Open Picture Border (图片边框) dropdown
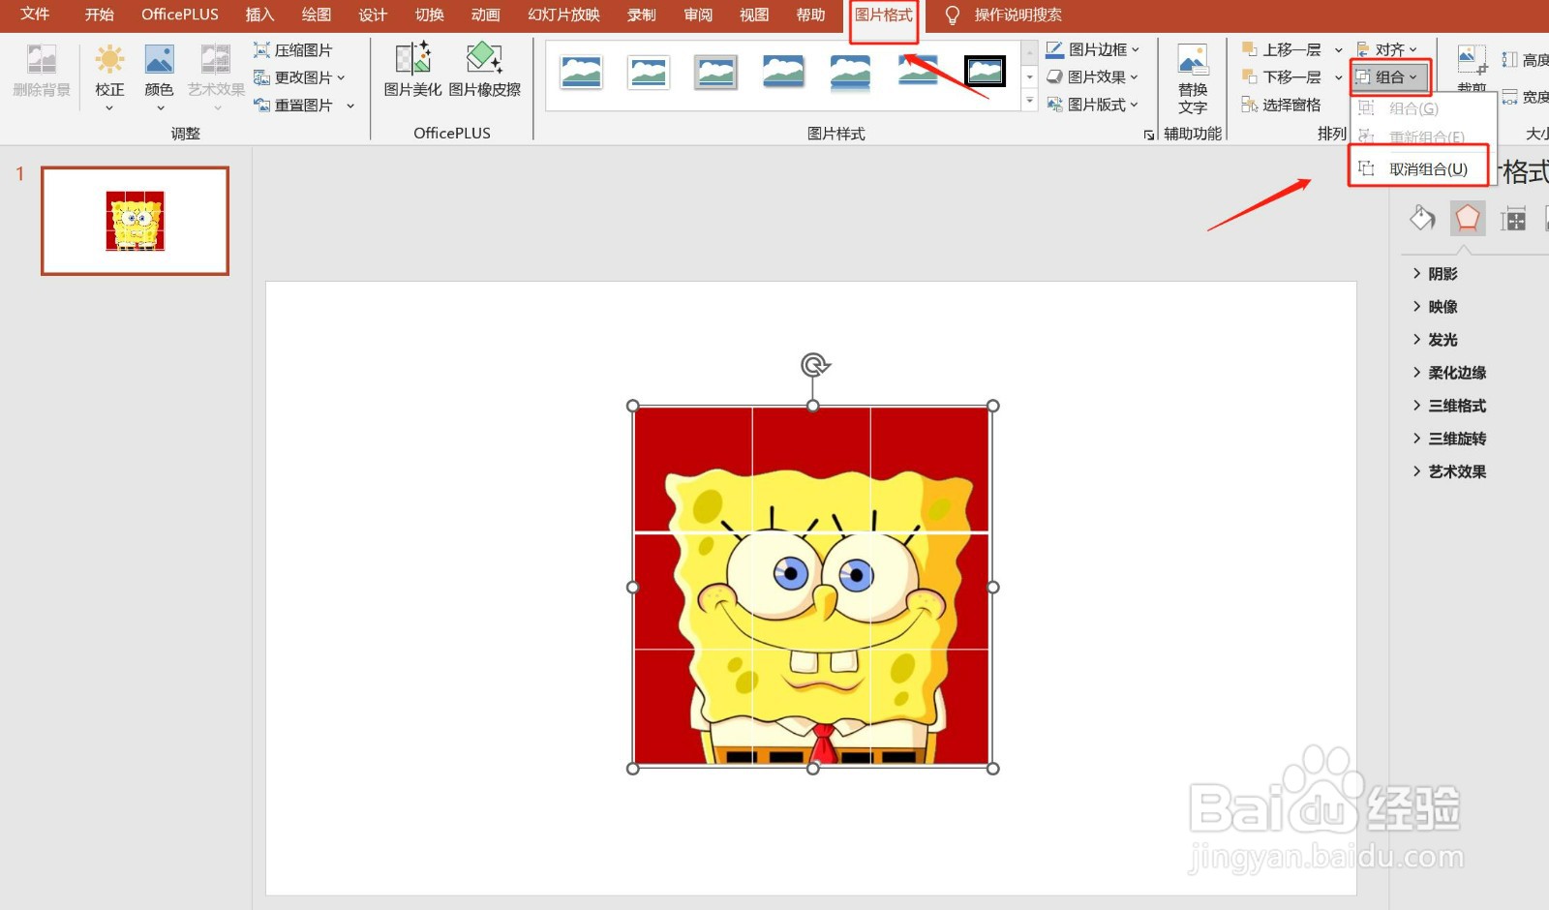Viewport: 1549px width, 910px height. coord(1094,49)
